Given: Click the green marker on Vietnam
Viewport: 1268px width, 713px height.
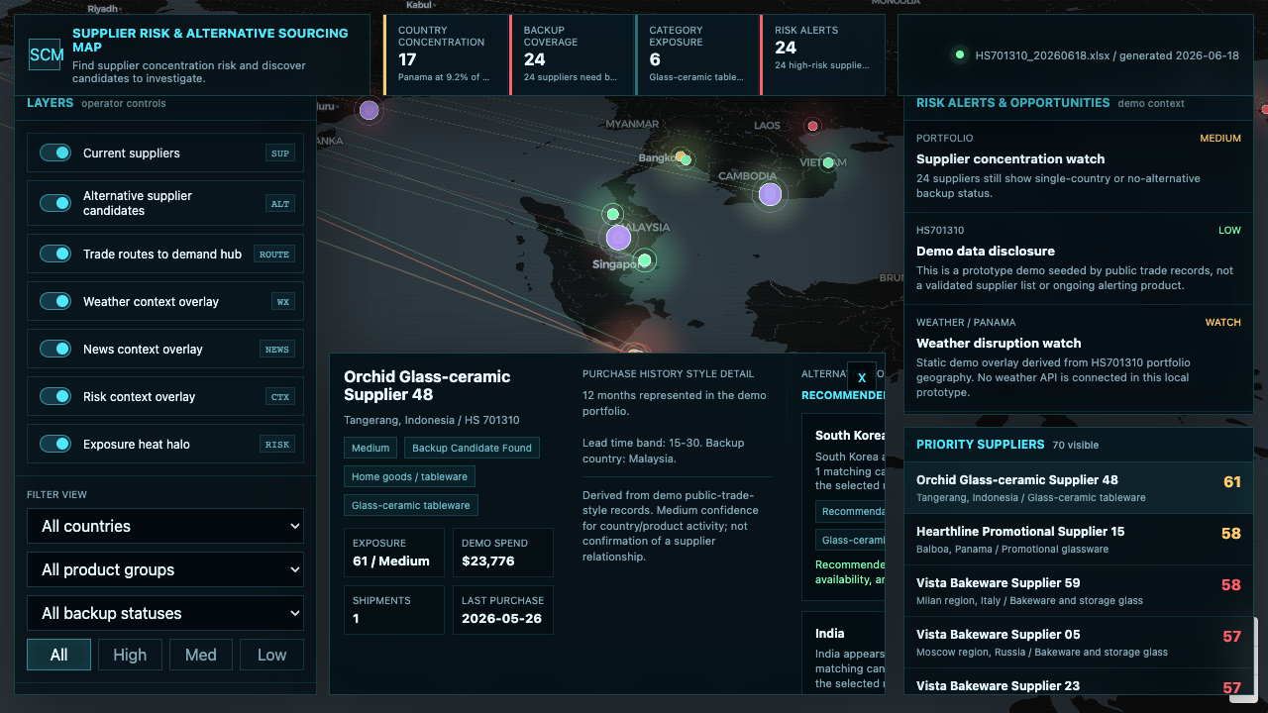Looking at the screenshot, I should pos(828,162).
